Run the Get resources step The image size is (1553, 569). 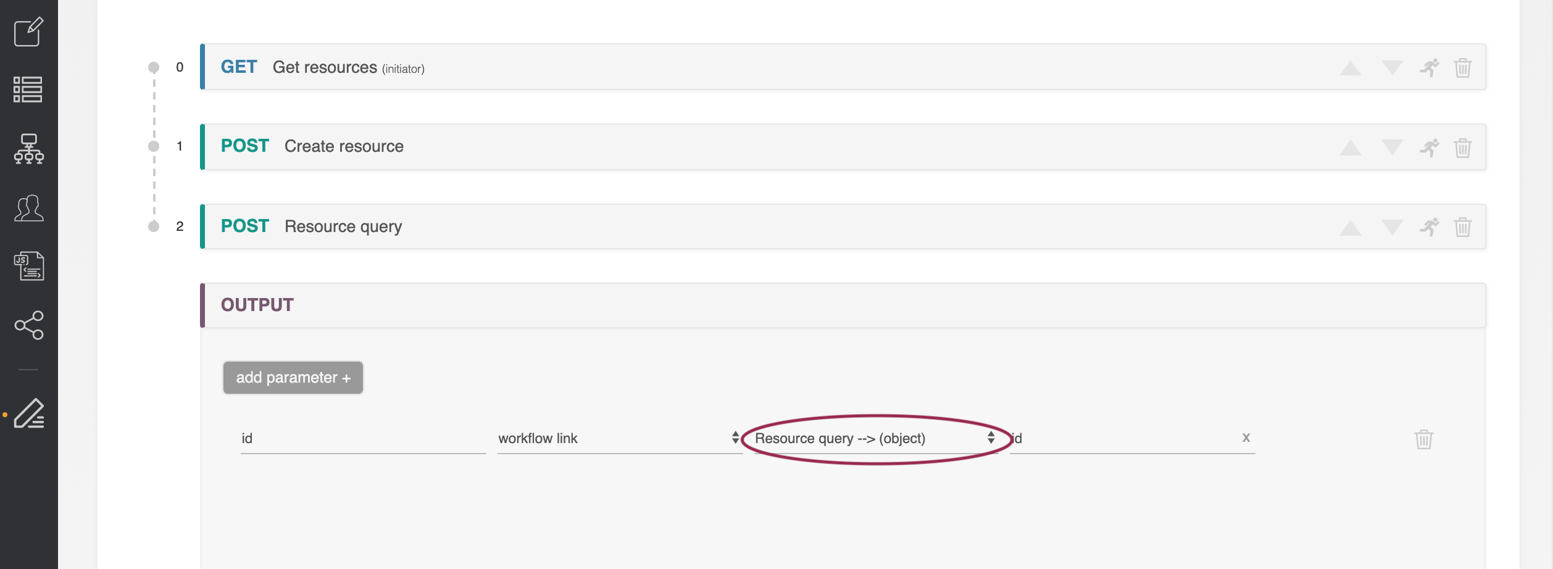pos(1429,67)
